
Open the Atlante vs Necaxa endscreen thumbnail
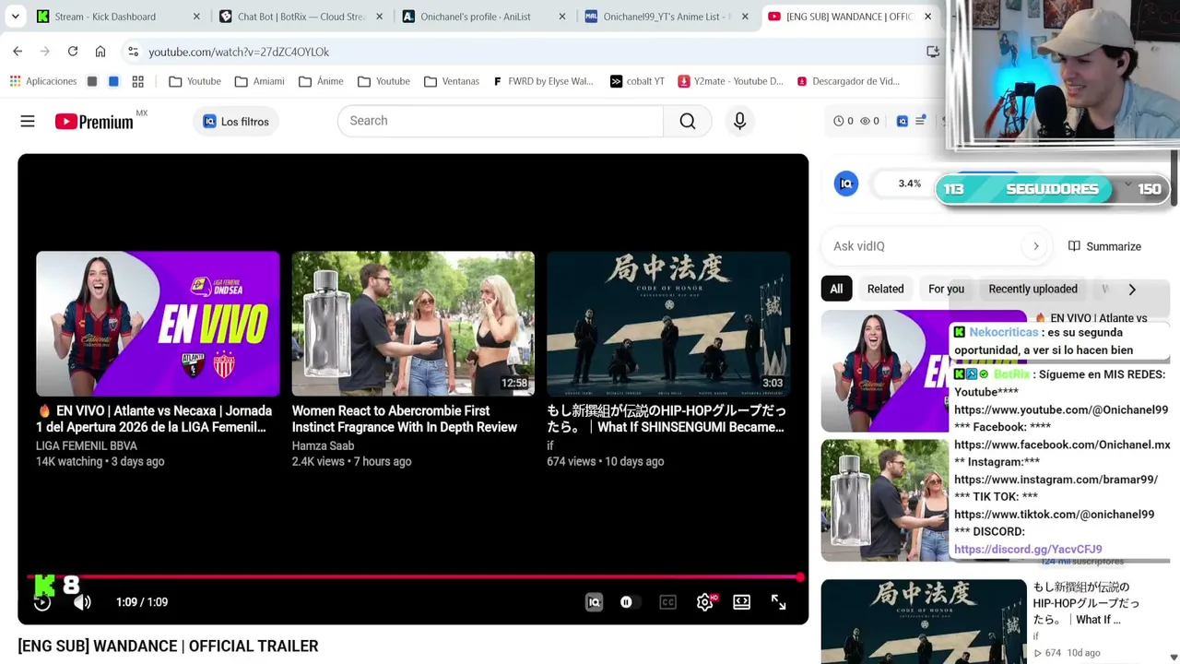tap(158, 324)
